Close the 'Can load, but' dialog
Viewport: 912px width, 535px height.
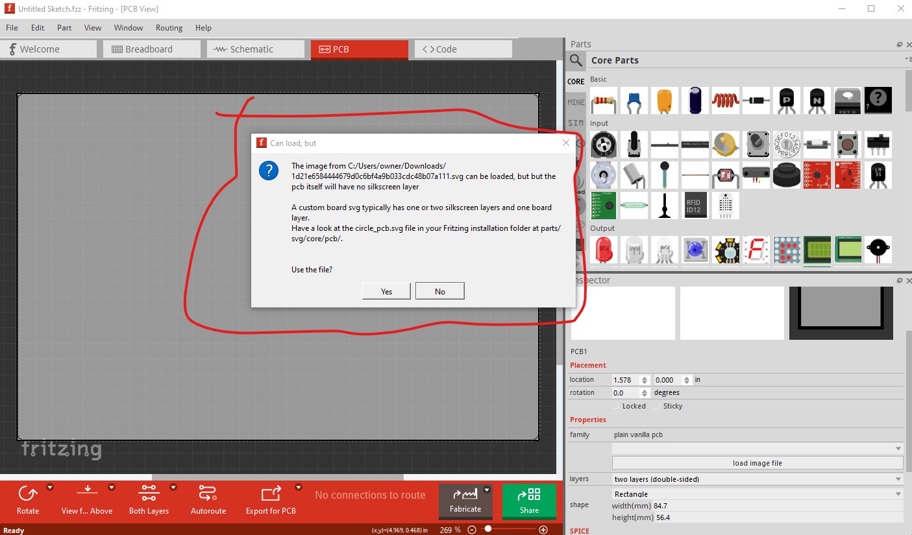565,143
